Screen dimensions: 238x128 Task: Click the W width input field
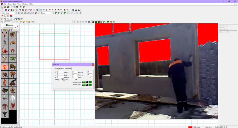60,72
